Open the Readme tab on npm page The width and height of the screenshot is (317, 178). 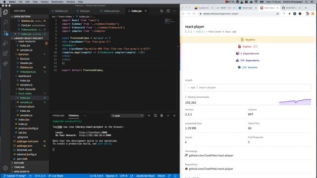(x=248, y=40)
